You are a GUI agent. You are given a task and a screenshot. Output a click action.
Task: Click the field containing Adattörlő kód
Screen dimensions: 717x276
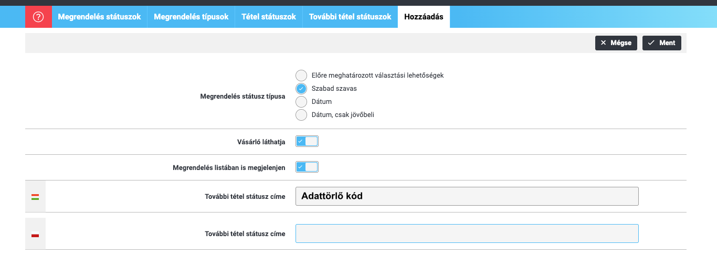(x=467, y=196)
